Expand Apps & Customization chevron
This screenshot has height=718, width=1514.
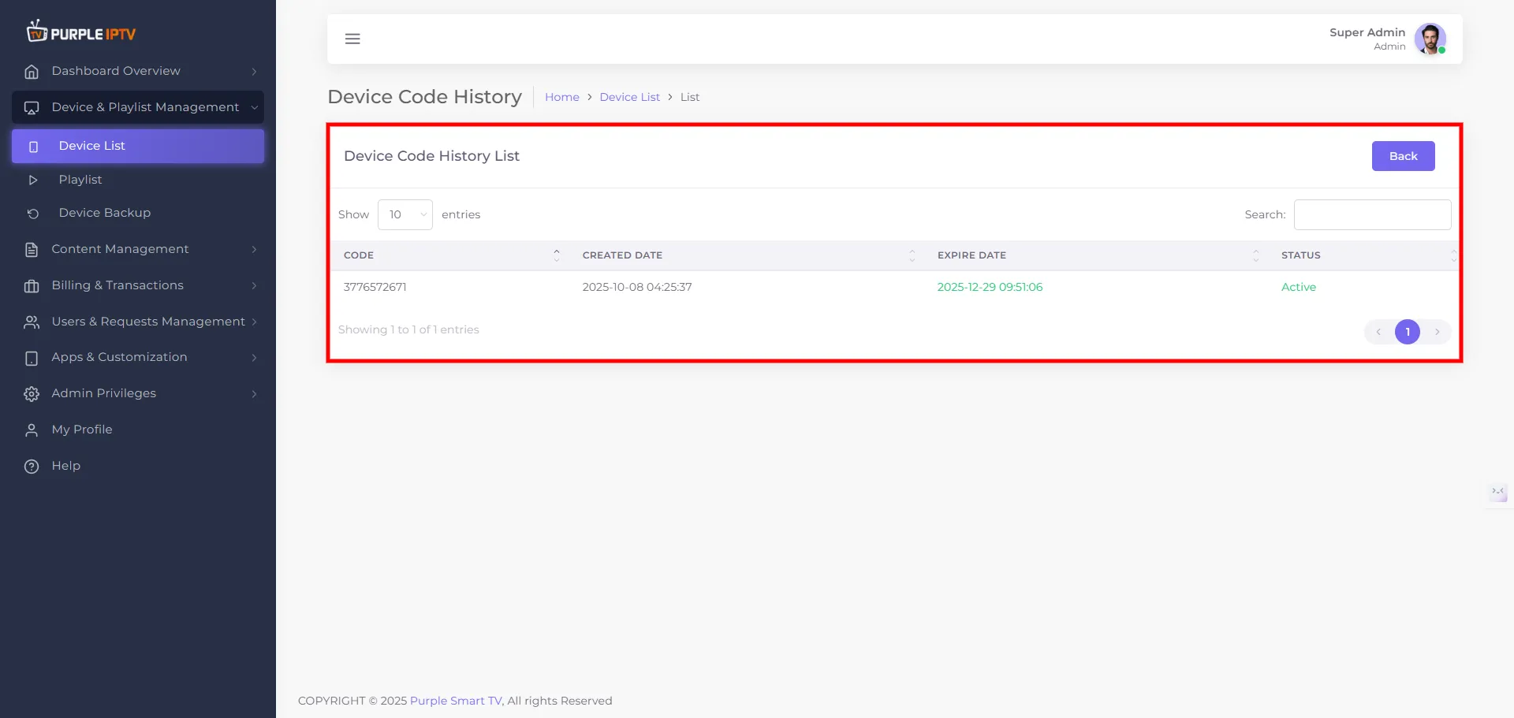click(x=254, y=358)
